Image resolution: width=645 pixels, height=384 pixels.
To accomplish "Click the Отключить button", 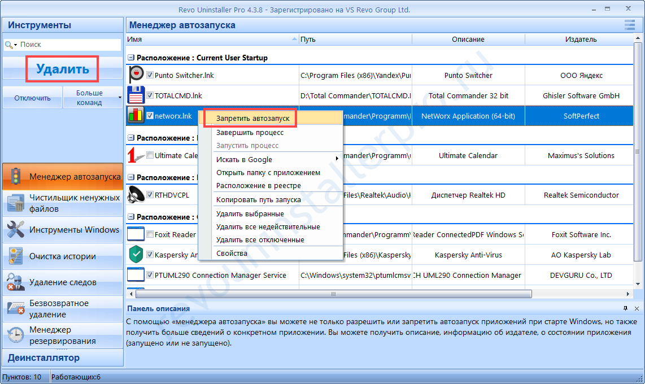I will point(33,98).
